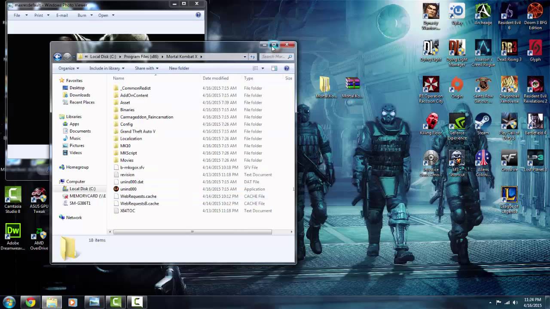The width and height of the screenshot is (550, 309).
Task: Click Local Disk (C:) breadcrumb in address bar
Action: 103,56
